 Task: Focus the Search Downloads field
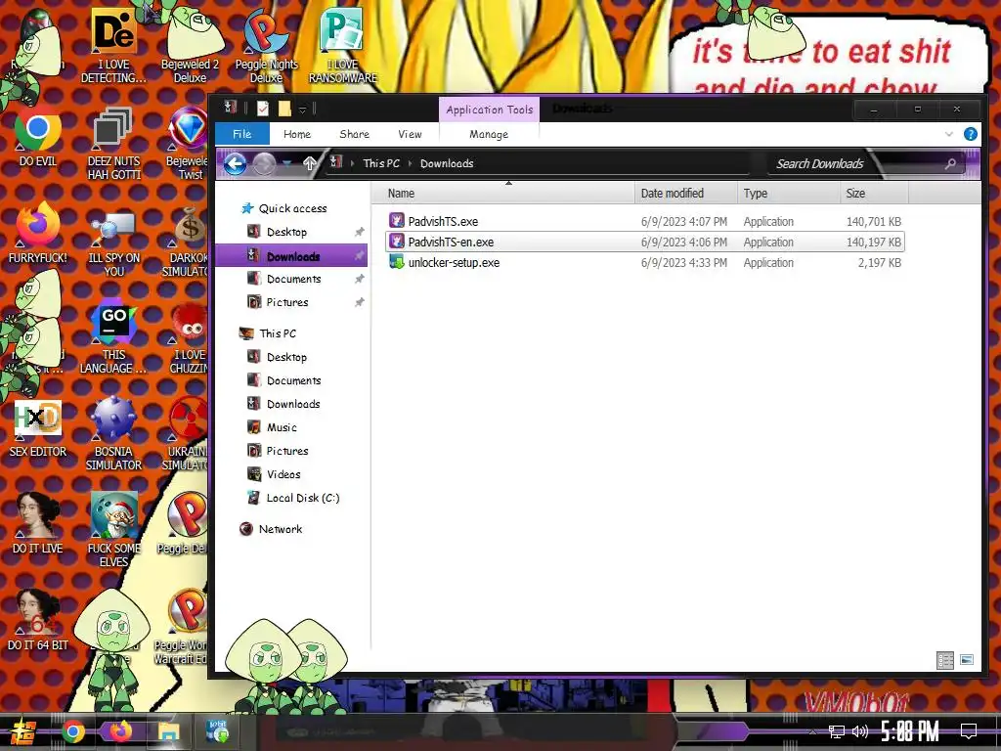855,164
